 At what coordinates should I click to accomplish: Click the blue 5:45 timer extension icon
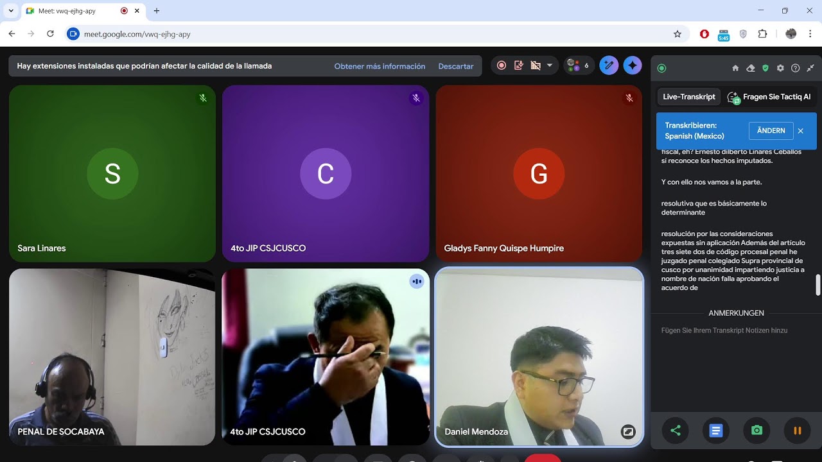point(724,35)
